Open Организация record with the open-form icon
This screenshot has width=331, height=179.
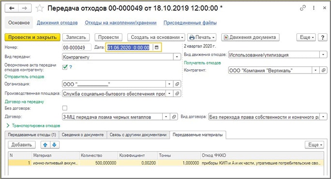tap(177, 84)
